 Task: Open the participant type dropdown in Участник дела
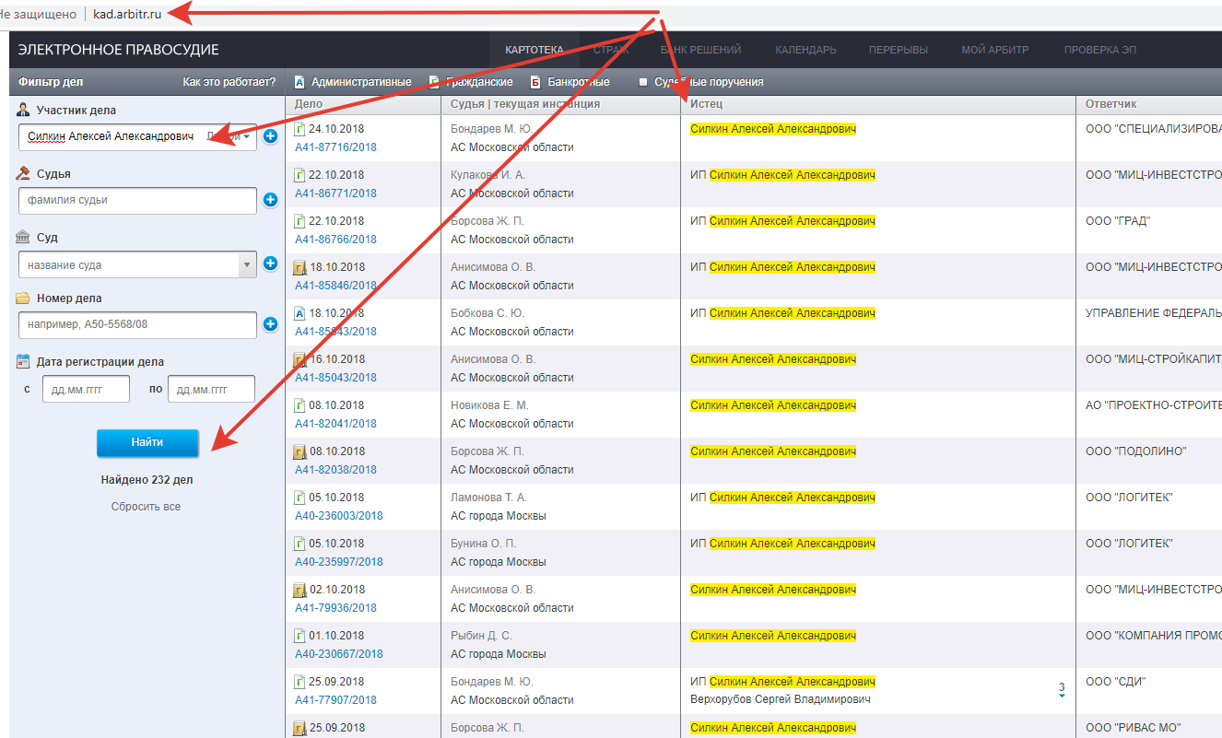[x=229, y=136]
